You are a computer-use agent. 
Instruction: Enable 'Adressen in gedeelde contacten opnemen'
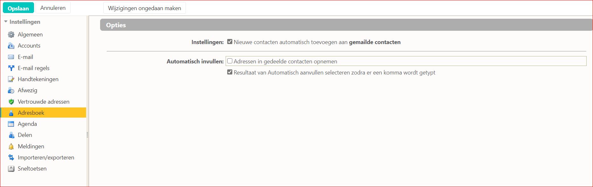click(230, 61)
